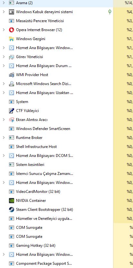Click the WMI Provider Host icon
Viewport: 133px width, 268px height.
click(12, 75)
